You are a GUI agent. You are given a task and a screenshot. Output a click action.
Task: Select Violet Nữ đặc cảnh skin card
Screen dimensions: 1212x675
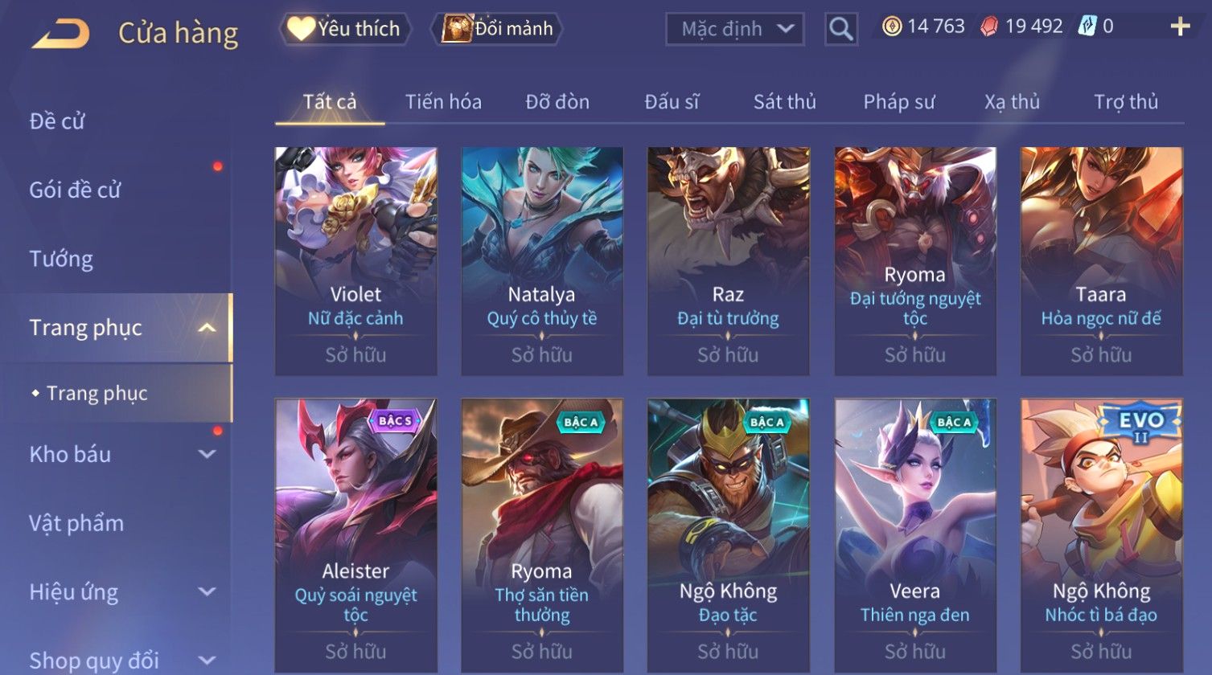click(x=355, y=261)
